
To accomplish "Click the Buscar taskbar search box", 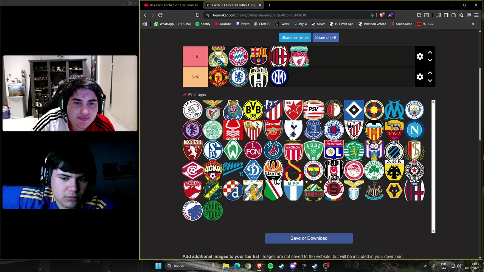I will click(x=186, y=266).
